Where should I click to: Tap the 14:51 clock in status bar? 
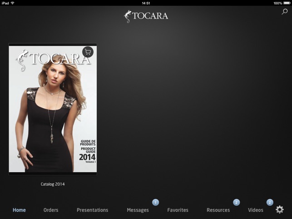(x=146, y=3)
